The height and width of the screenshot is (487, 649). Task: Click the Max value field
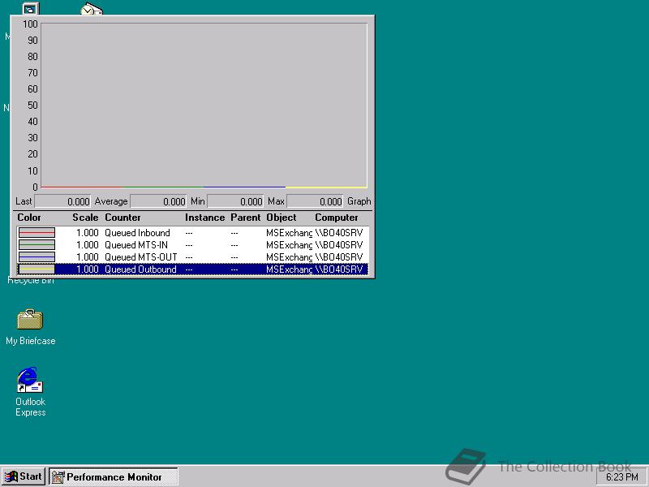(x=315, y=201)
